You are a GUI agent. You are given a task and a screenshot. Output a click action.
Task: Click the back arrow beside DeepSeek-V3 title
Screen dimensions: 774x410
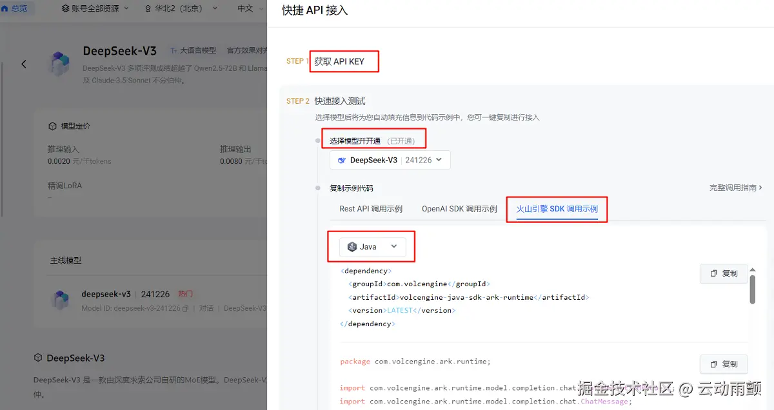tap(24, 64)
